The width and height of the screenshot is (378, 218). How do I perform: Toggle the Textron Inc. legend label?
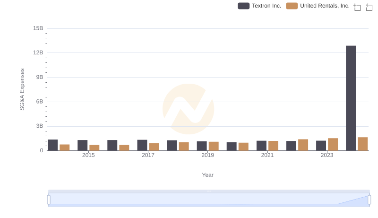coord(266,6)
